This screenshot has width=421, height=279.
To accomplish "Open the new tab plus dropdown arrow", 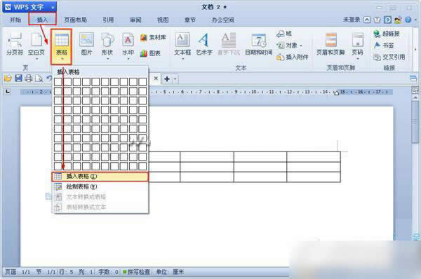I will [175, 79].
